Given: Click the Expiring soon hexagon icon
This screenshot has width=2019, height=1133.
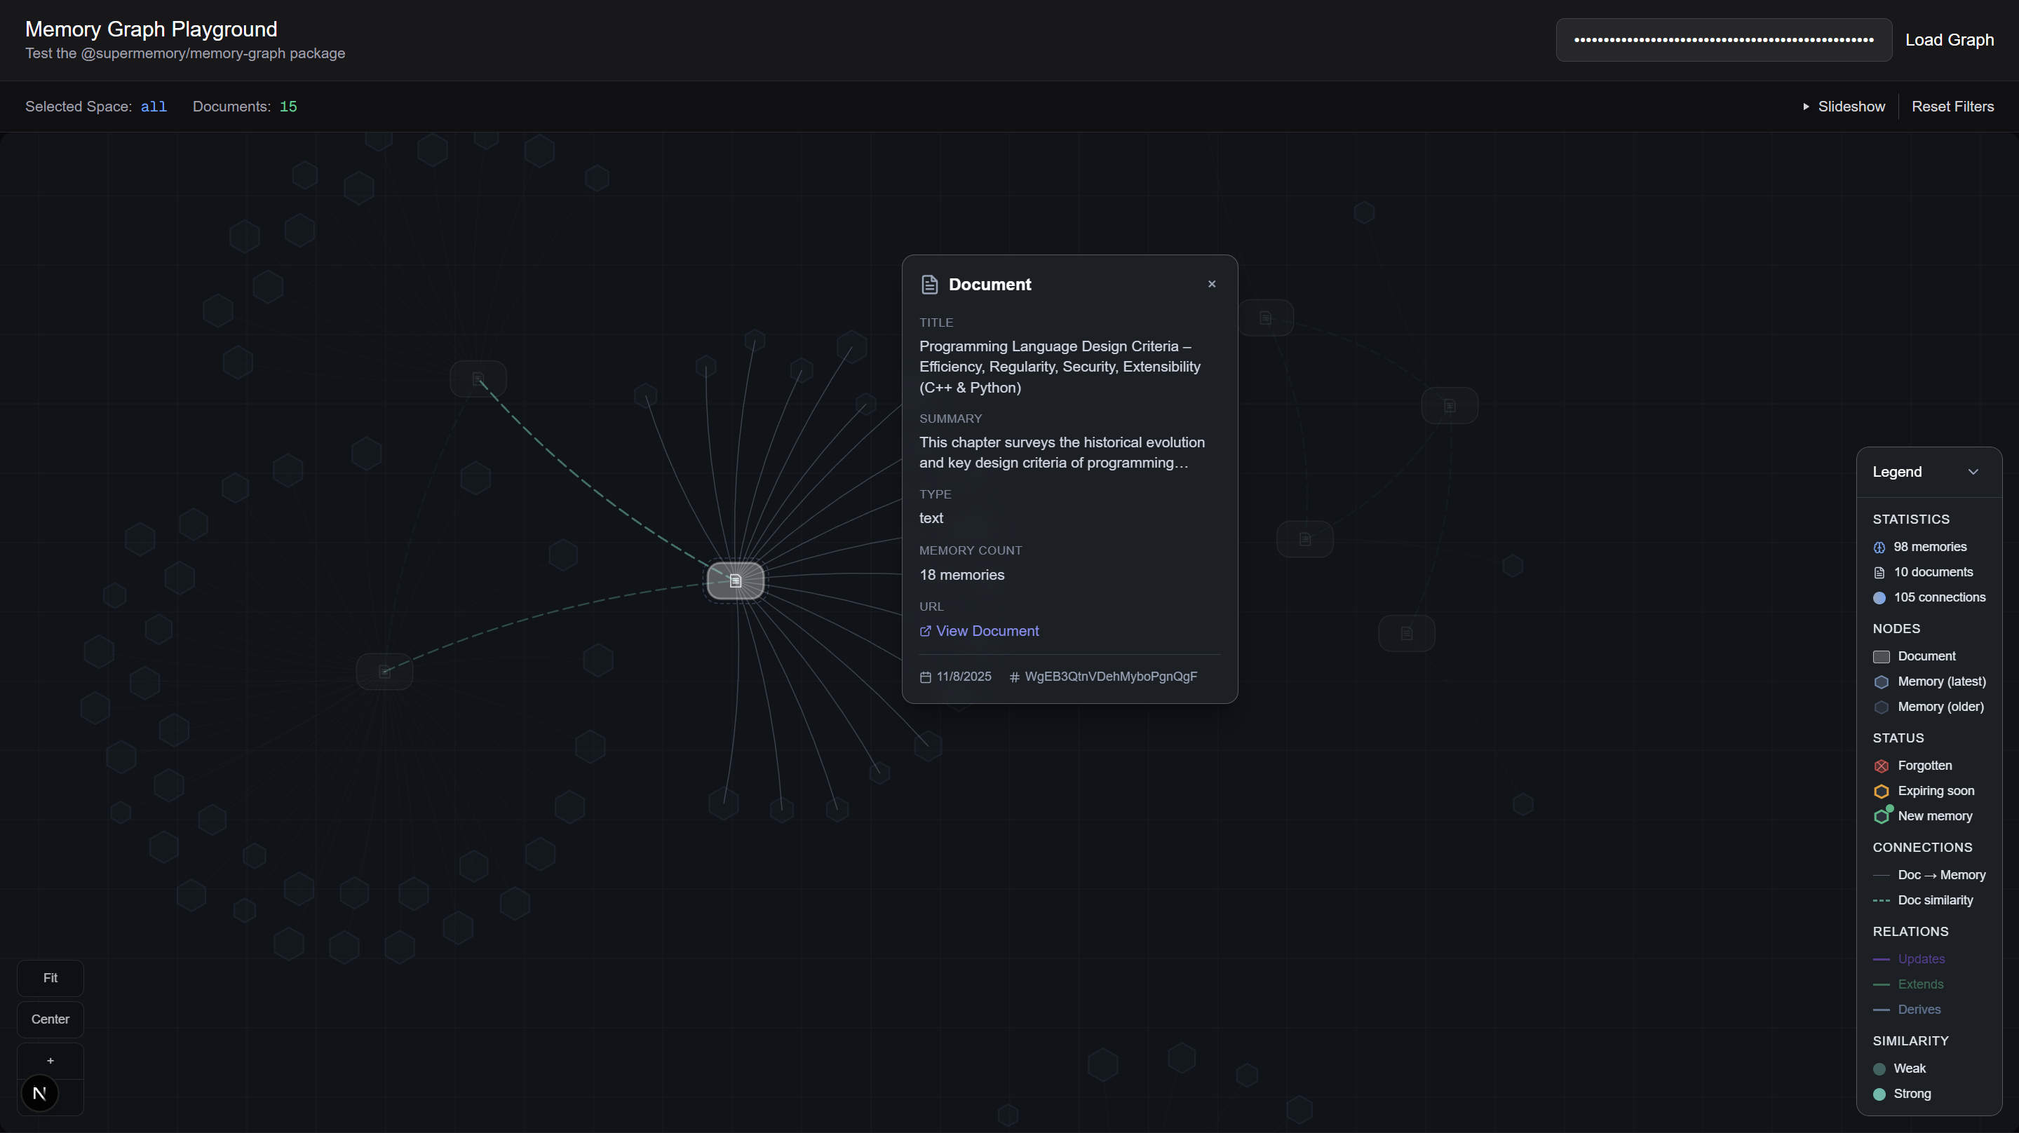Looking at the screenshot, I should point(1881,792).
